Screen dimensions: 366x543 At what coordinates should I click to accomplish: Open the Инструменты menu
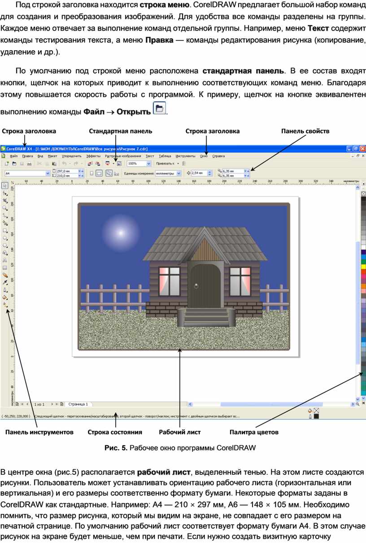coord(185,156)
